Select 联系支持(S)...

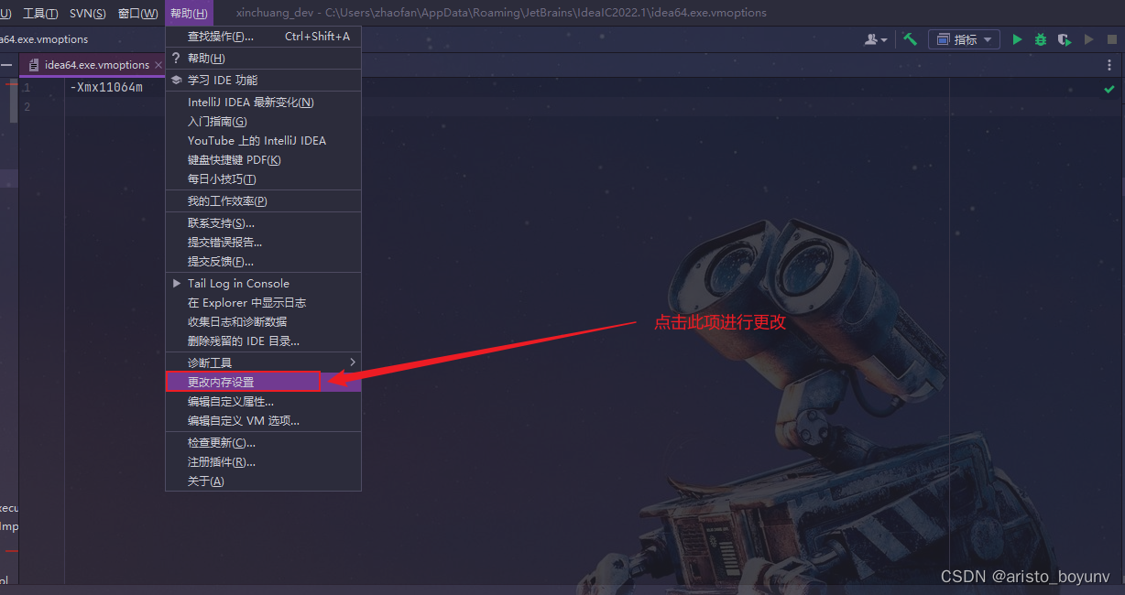point(263,223)
